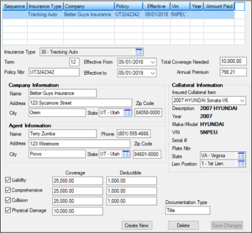Open the Agent State lookup icon
Screen dimensions: 252x233
(x=125, y=154)
